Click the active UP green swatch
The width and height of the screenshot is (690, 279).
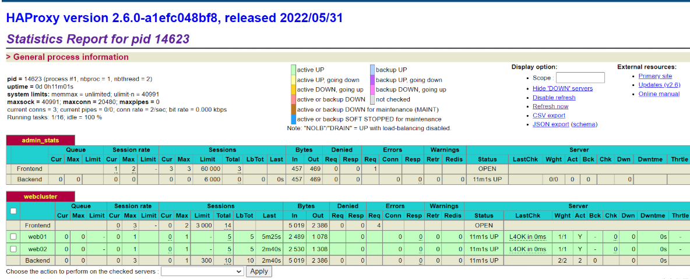[293, 69]
